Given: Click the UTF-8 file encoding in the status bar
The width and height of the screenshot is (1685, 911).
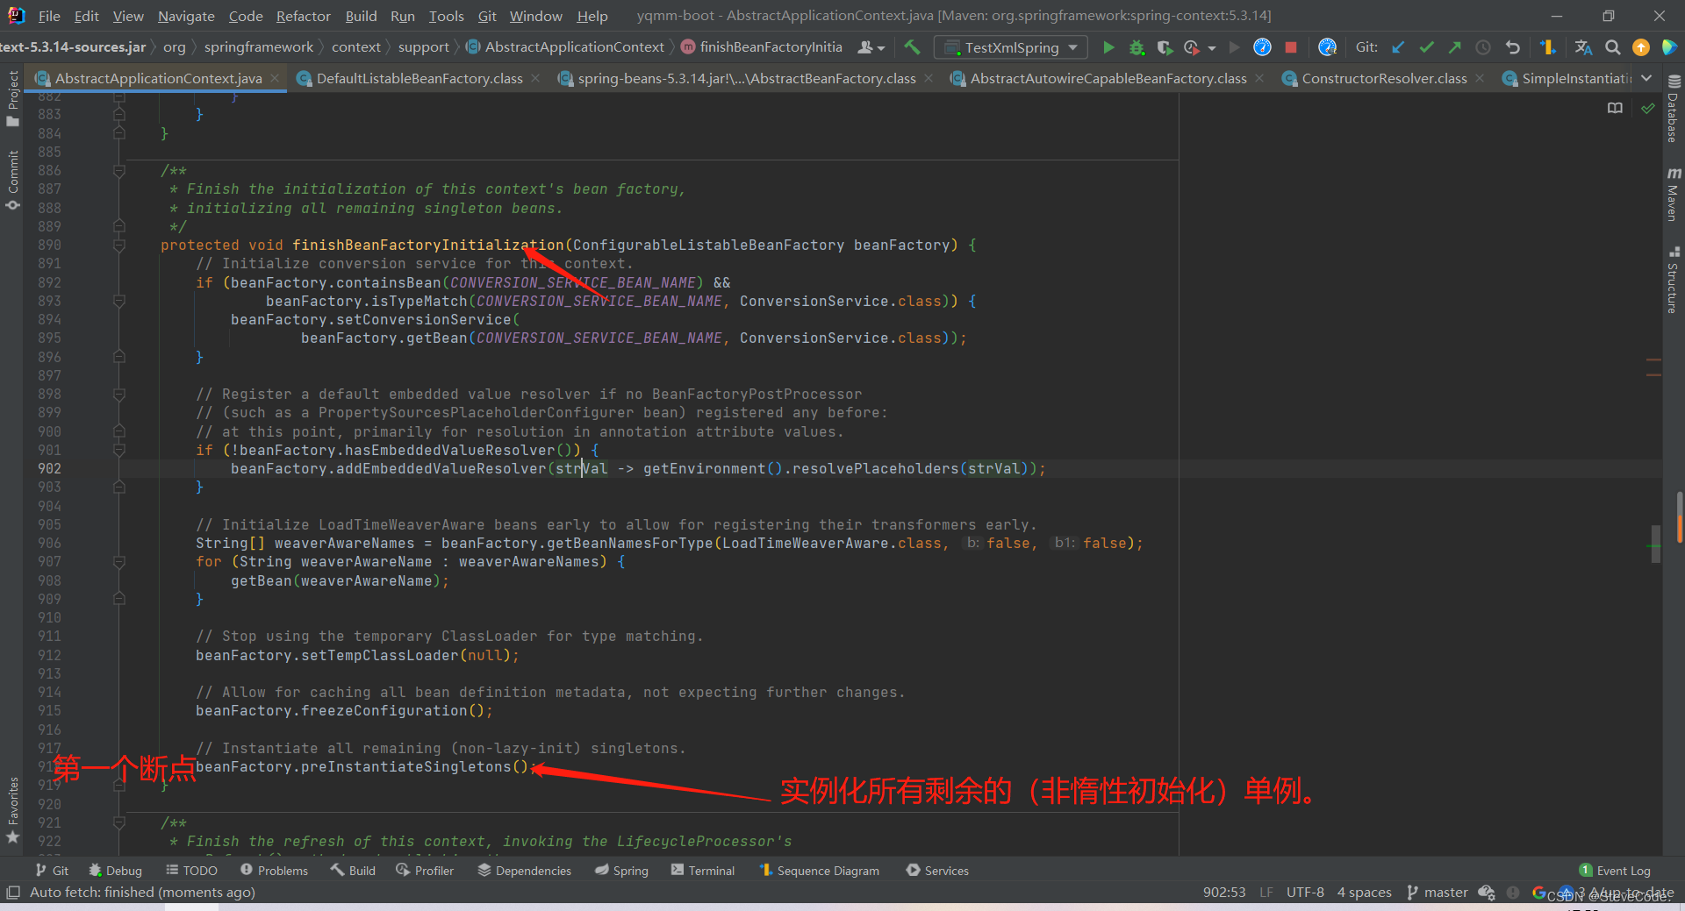Looking at the screenshot, I should tap(1305, 893).
